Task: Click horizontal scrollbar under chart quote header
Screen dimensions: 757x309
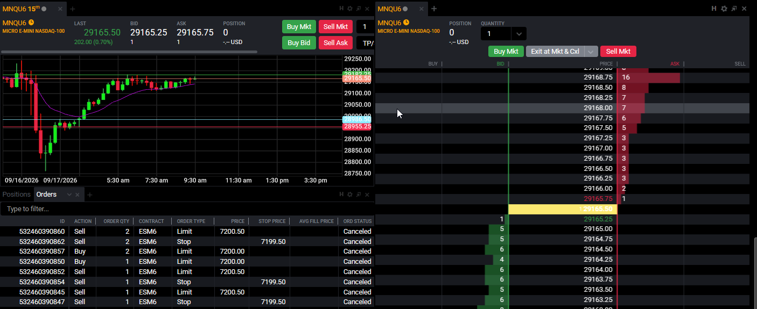Action: click(129, 52)
